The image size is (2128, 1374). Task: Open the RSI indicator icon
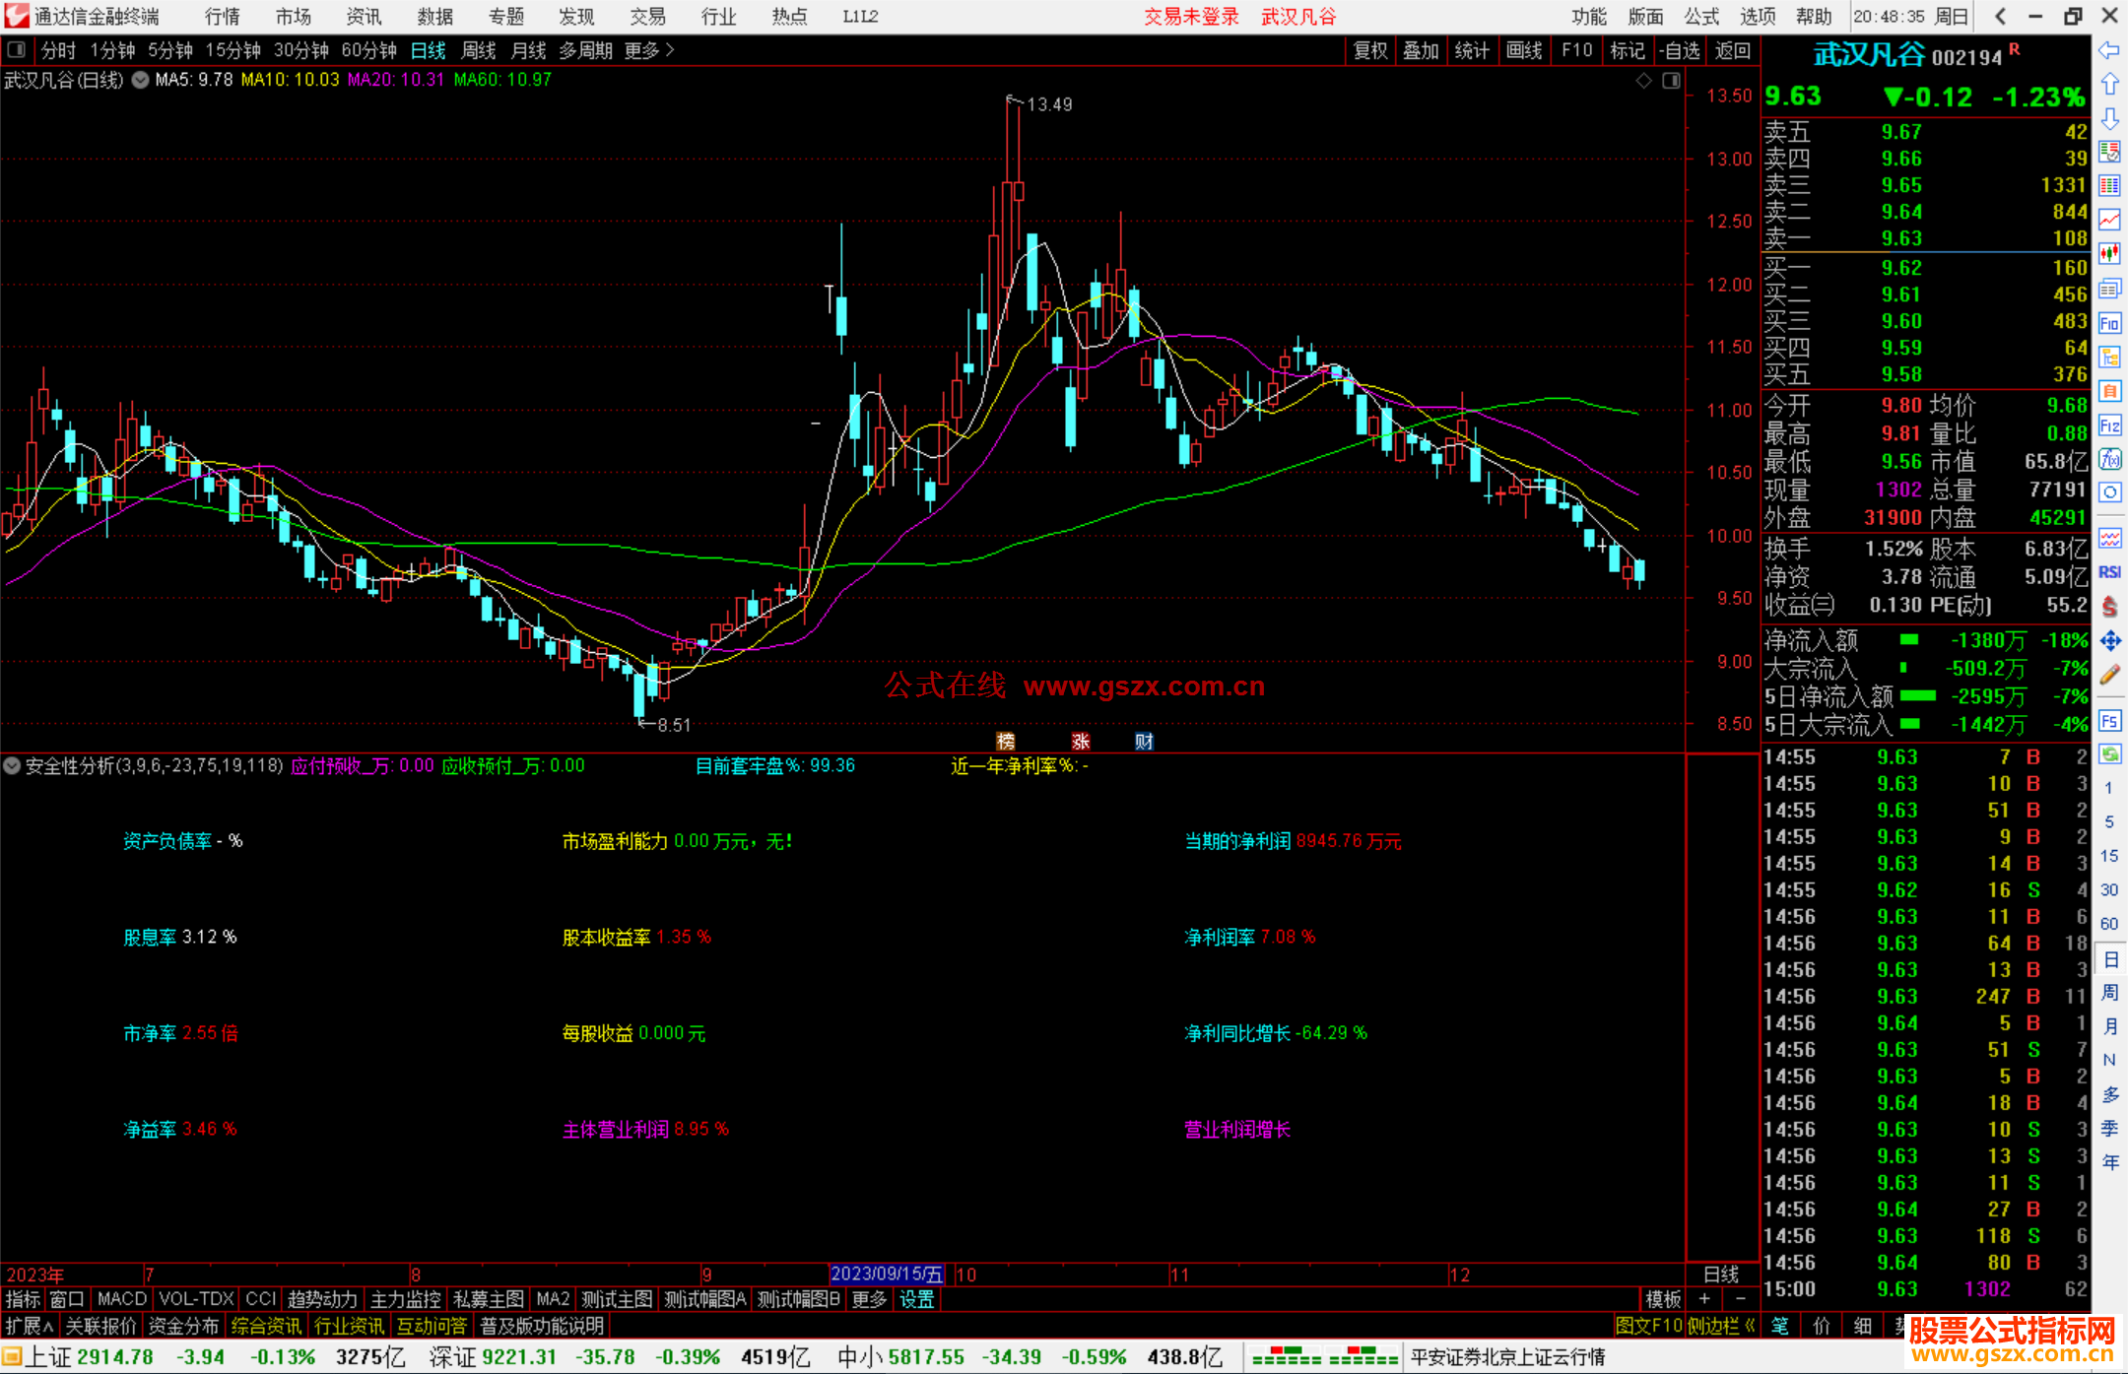(x=2109, y=572)
